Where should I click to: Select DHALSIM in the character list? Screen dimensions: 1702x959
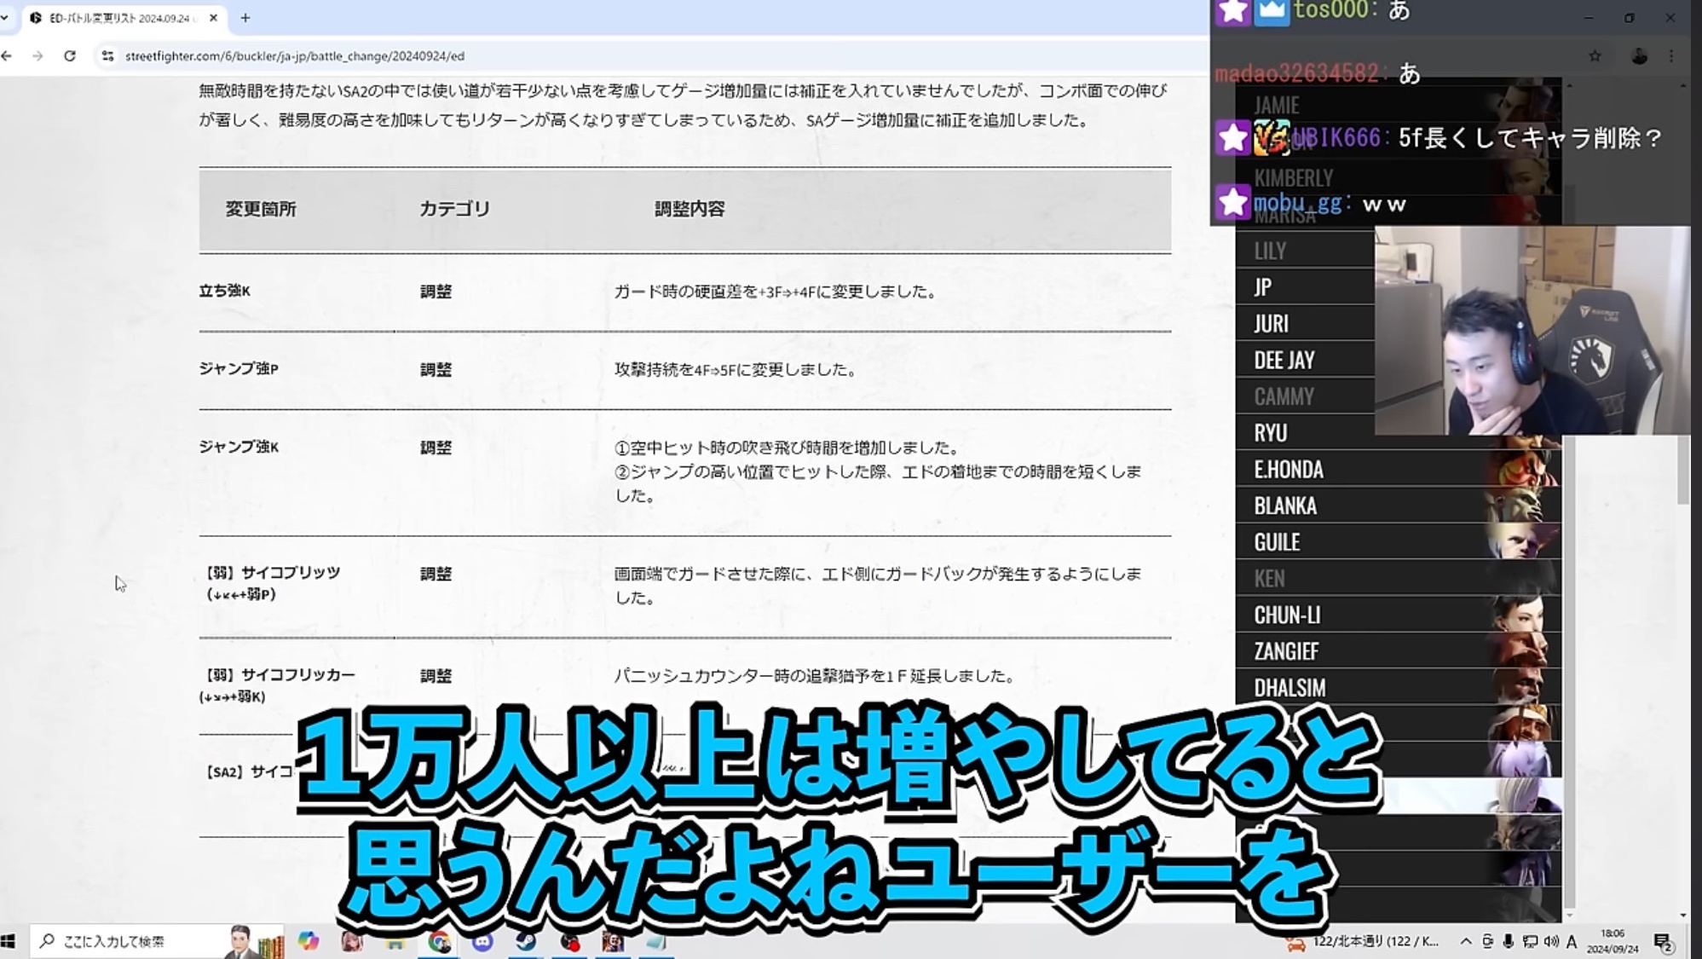click(1398, 688)
